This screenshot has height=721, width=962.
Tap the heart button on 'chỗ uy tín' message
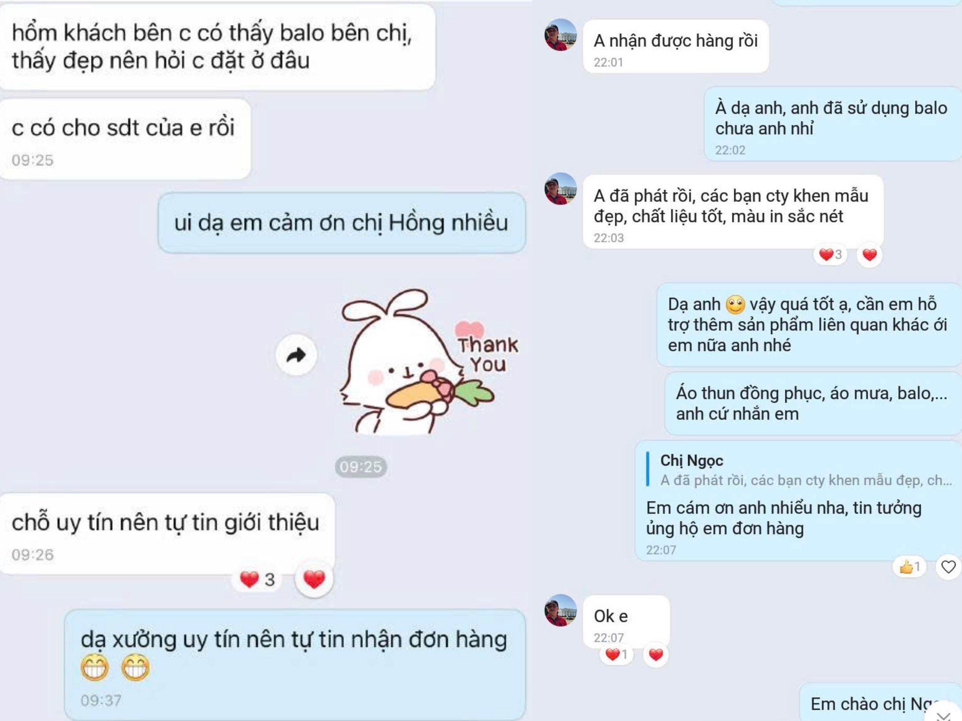pyautogui.click(x=314, y=579)
